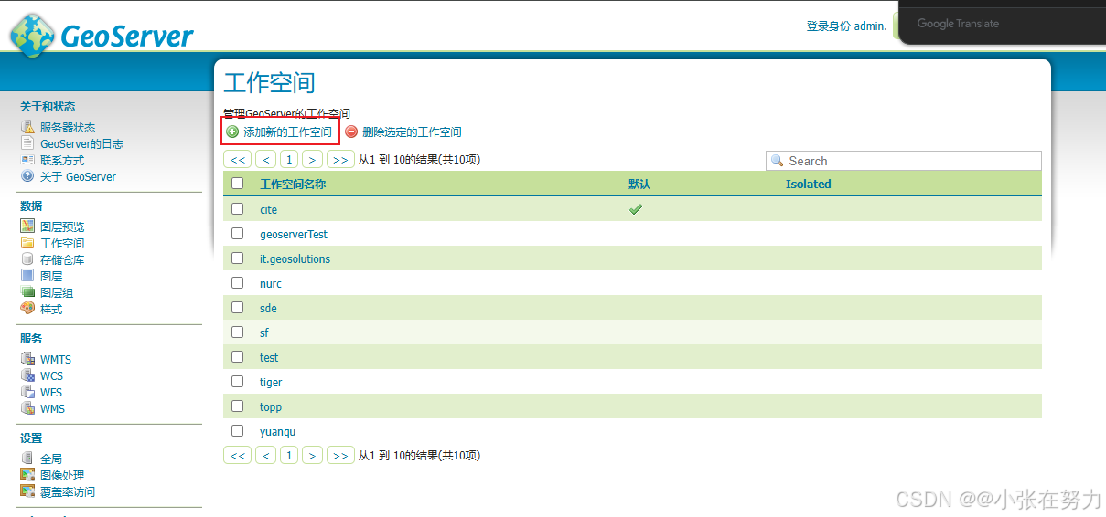1106x517 pixels.
Task: Go to first page using top << button
Action: [x=238, y=159]
